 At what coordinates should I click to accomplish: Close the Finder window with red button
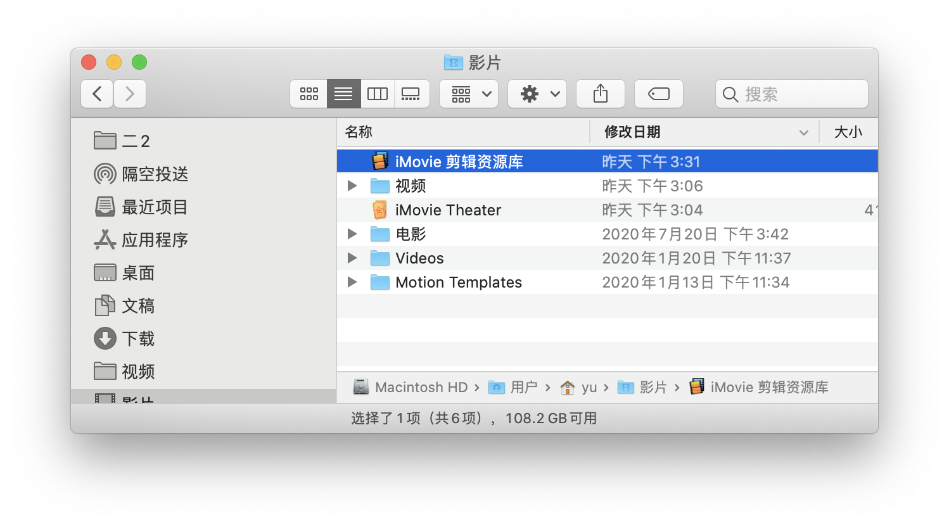click(x=89, y=62)
